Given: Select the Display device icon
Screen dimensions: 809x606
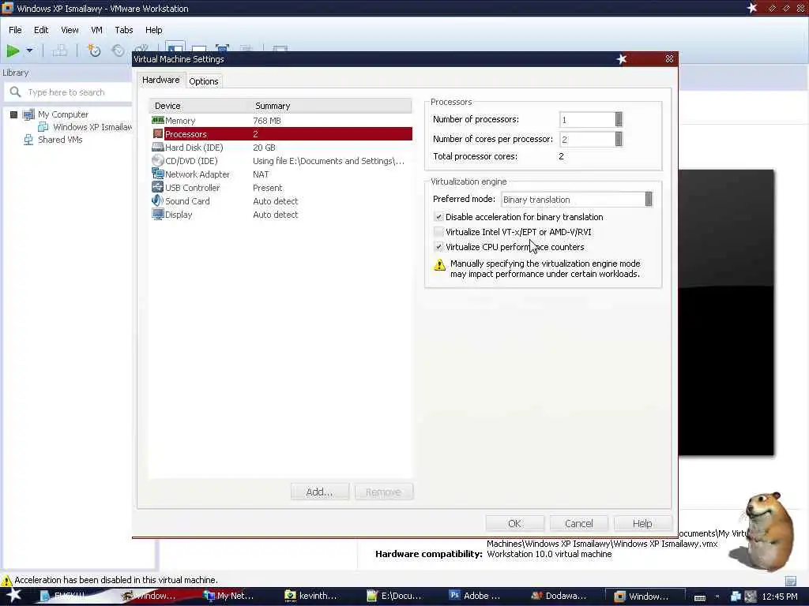Looking at the screenshot, I should click(157, 215).
